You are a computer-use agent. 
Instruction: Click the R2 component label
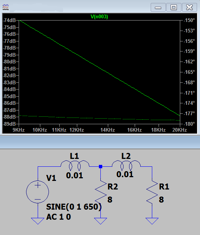[x=113, y=187]
